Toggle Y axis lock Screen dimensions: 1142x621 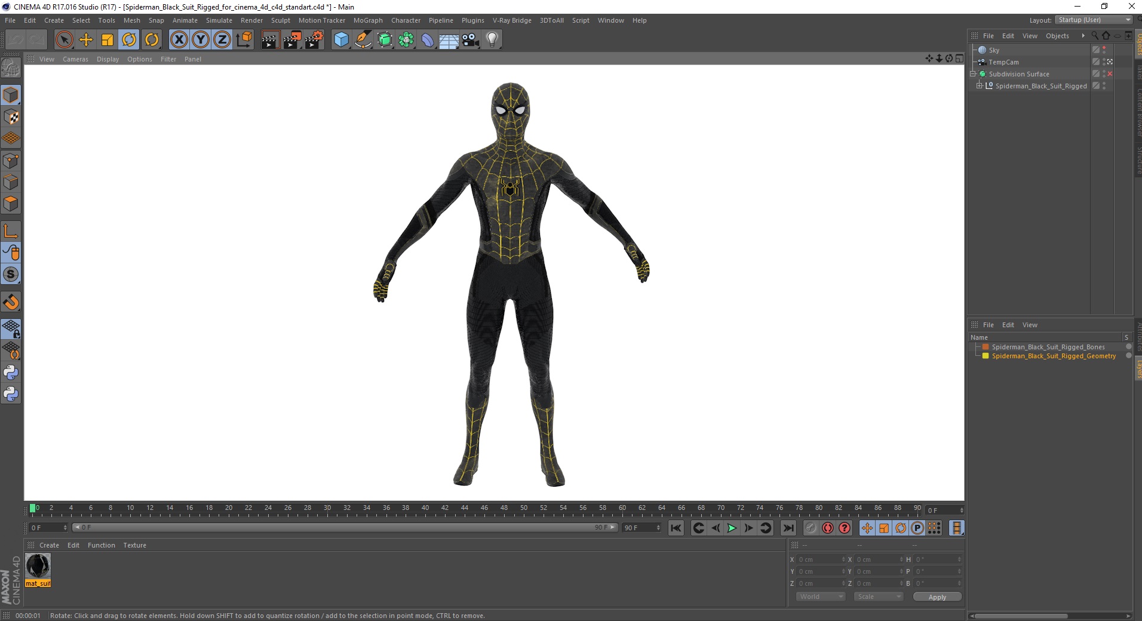[201, 40]
